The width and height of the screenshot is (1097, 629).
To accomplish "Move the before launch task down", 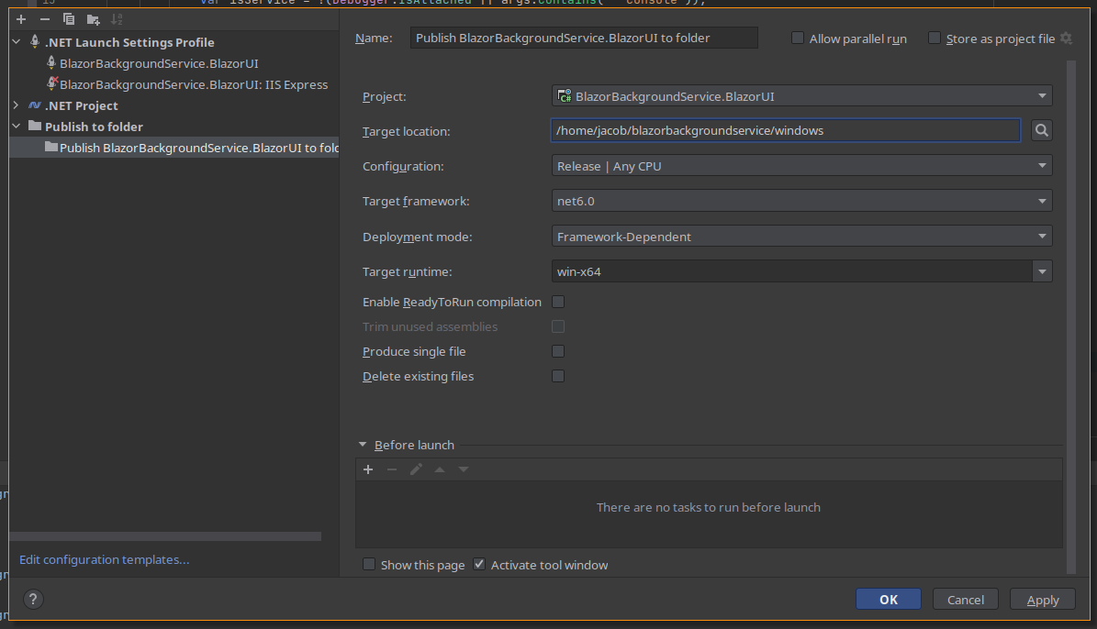I will tap(464, 469).
